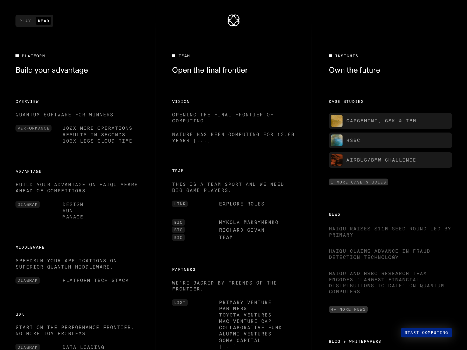Follow the Explore Roles link

pos(241,204)
